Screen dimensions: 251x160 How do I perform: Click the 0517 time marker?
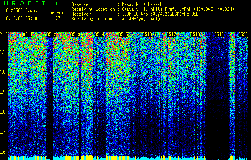pyautogui.click(x=171, y=34)
